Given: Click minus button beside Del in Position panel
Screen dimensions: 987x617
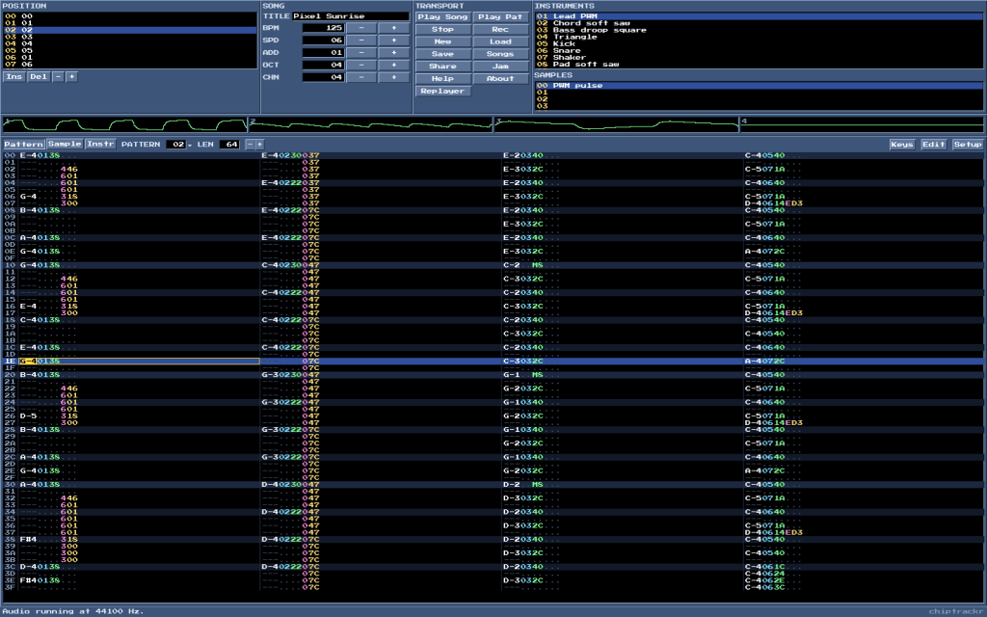Looking at the screenshot, I should pyautogui.click(x=58, y=77).
